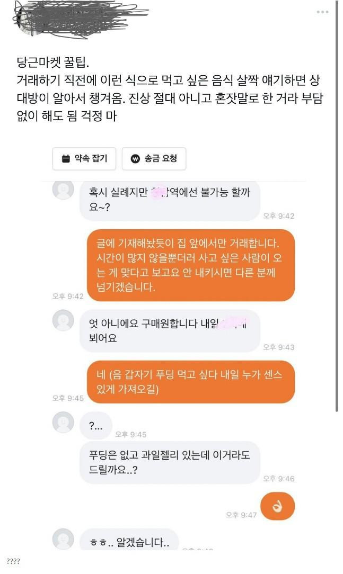Click the avatar beside 구매원합니다 message
Viewport: 343px width, 574px height.
64,320
